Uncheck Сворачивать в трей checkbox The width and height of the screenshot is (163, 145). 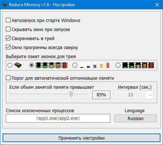[8, 38]
